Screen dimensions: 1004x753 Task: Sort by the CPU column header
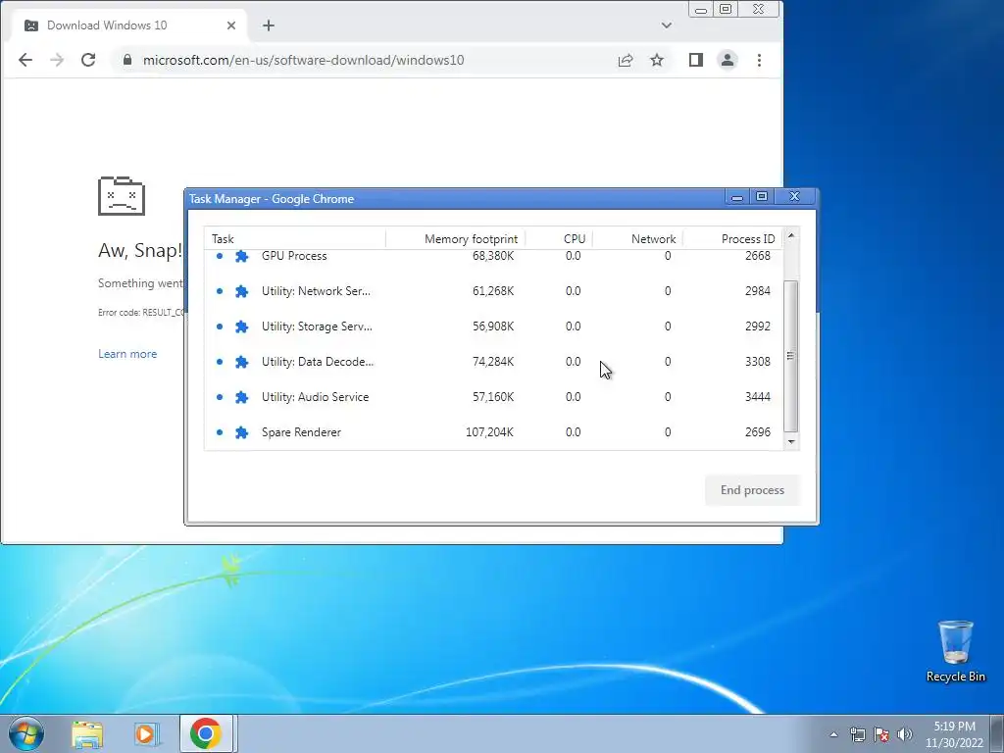click(560, 239)
